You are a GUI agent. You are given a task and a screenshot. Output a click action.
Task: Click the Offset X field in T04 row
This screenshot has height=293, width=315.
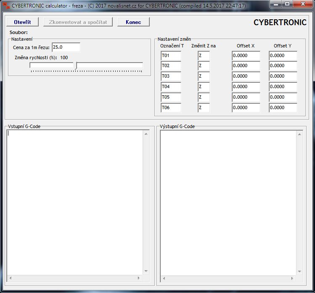click(x=246, y=86)
